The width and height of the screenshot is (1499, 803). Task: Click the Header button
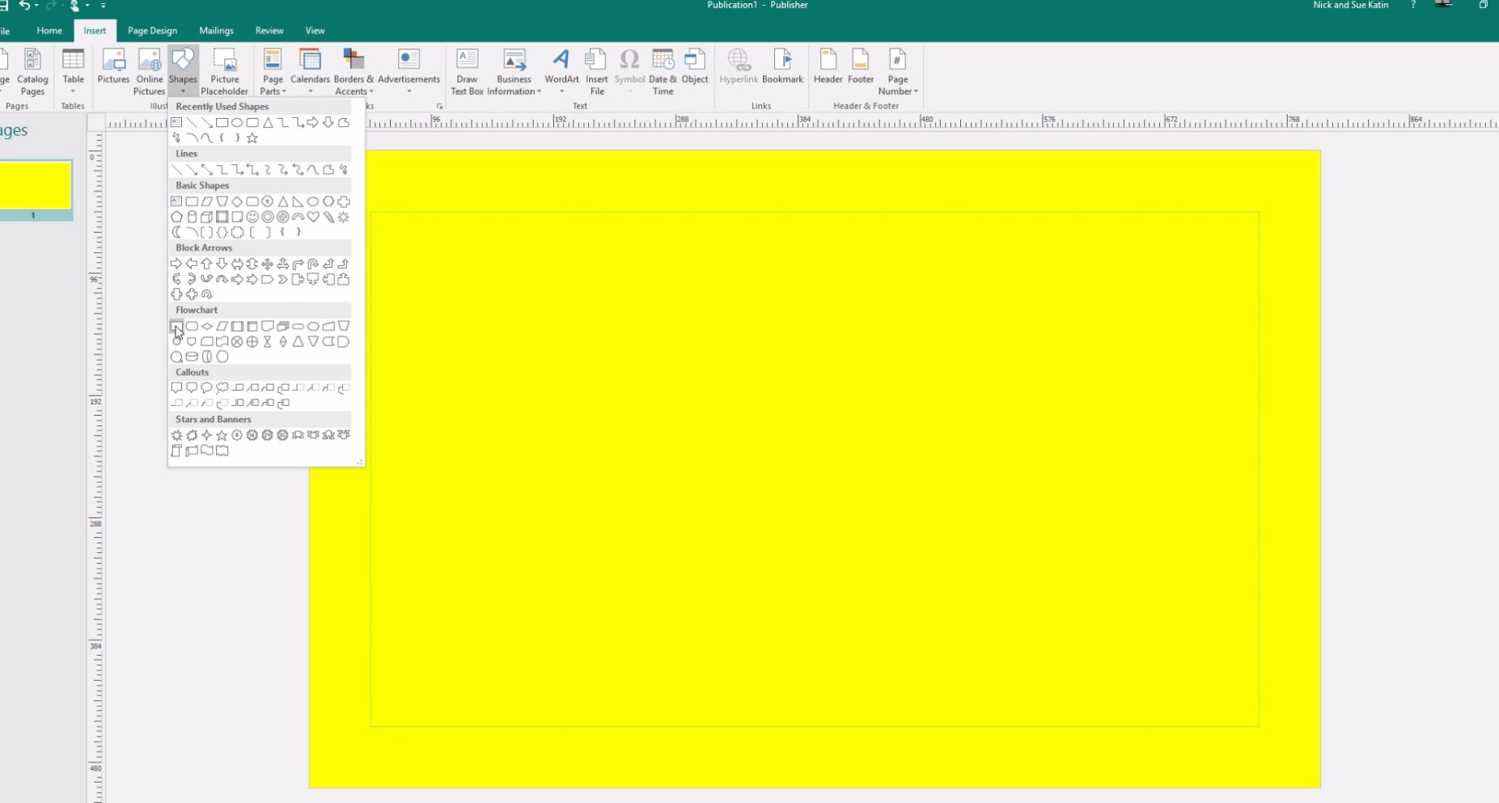(827, 68)
